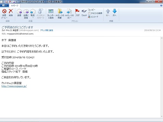Expand the forward dropdown arrow
Screen dimensions: 163x122
33,18
